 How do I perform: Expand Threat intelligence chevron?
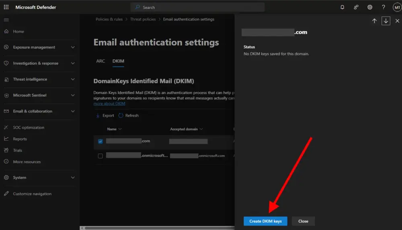[73, 79]
